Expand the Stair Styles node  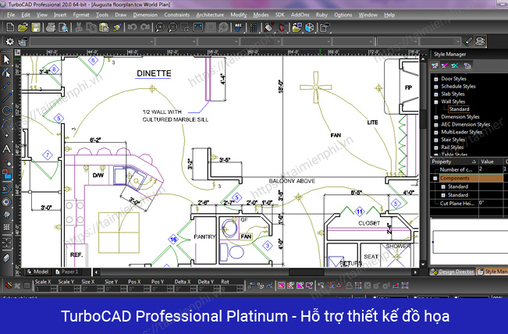coord(435,140)
